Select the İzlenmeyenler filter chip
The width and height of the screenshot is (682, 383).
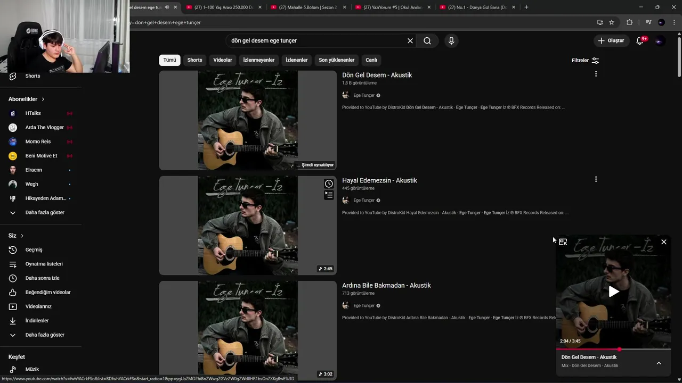pyautogui.click(x=259, y=60)
